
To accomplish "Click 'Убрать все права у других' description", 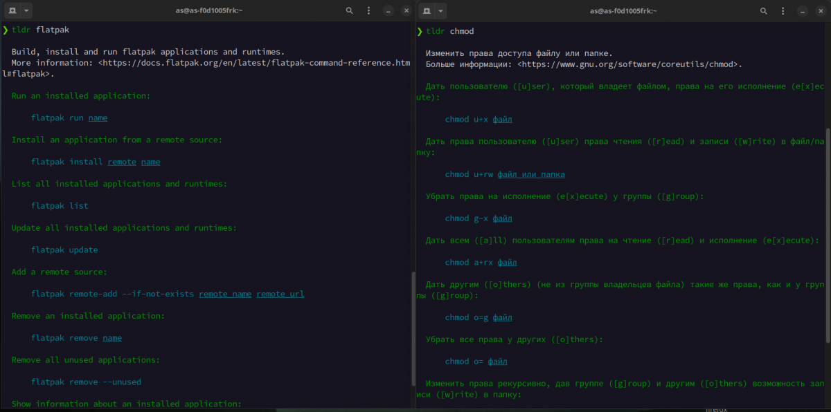I will click(515, 339).
